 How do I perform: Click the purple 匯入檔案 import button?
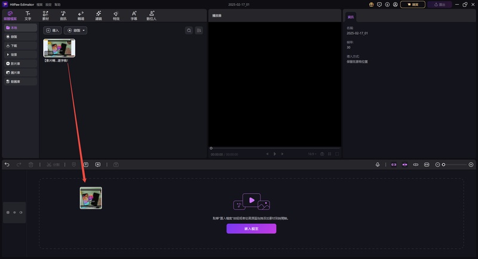[251, 228]
